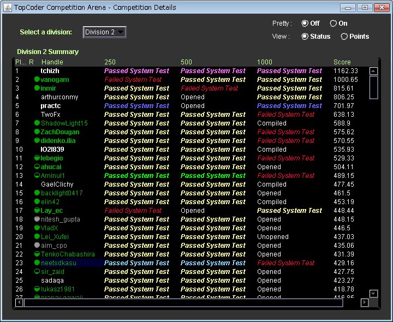This screenshot has width=393, height=322.
Task: Select the handle arthurconmy
Action: coord(59,97)
